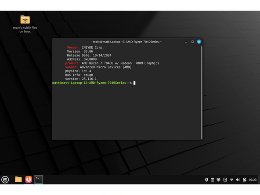
Task: Click the terminal vertical scrollbar
Action: (x=202, y=93)
